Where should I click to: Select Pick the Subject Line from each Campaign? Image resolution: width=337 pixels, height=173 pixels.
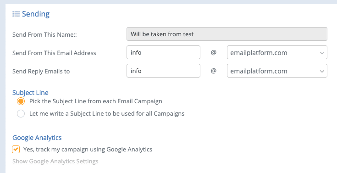tap(21, 101)
